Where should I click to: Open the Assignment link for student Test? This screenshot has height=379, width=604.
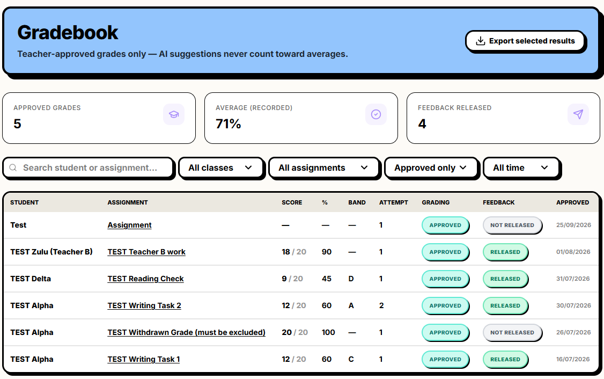[x=129, y=225]
